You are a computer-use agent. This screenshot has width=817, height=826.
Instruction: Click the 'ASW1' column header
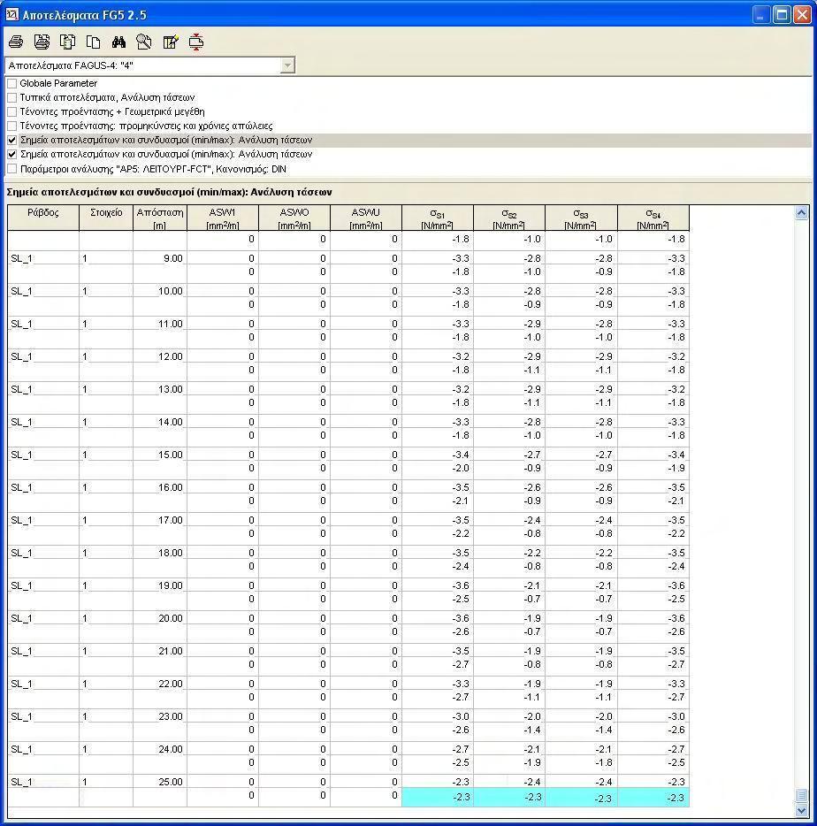tap(222, 218)
